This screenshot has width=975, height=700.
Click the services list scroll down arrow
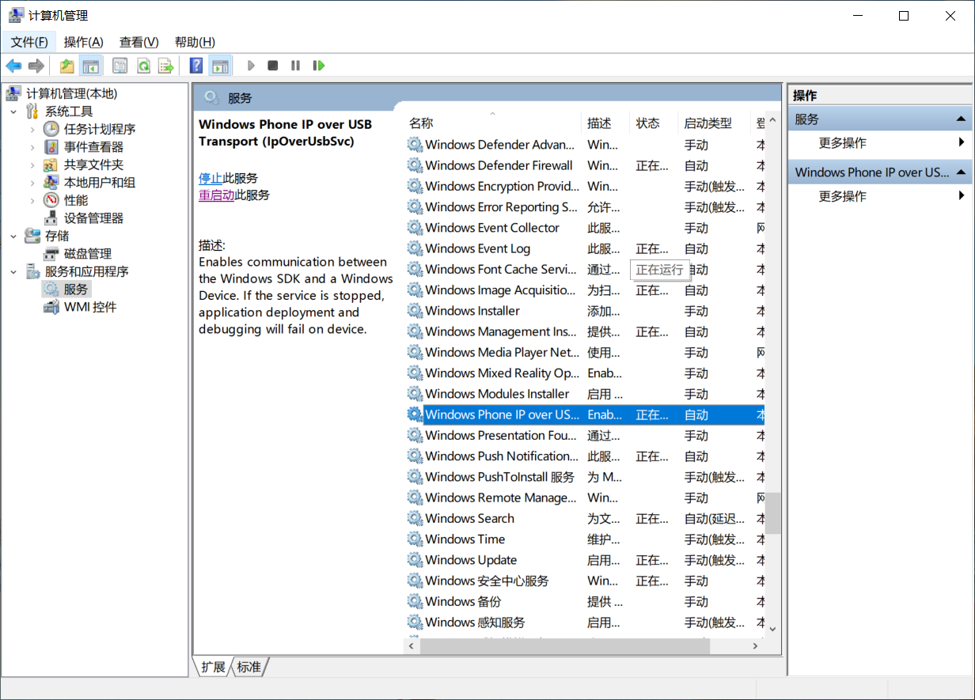pos(772,630)
